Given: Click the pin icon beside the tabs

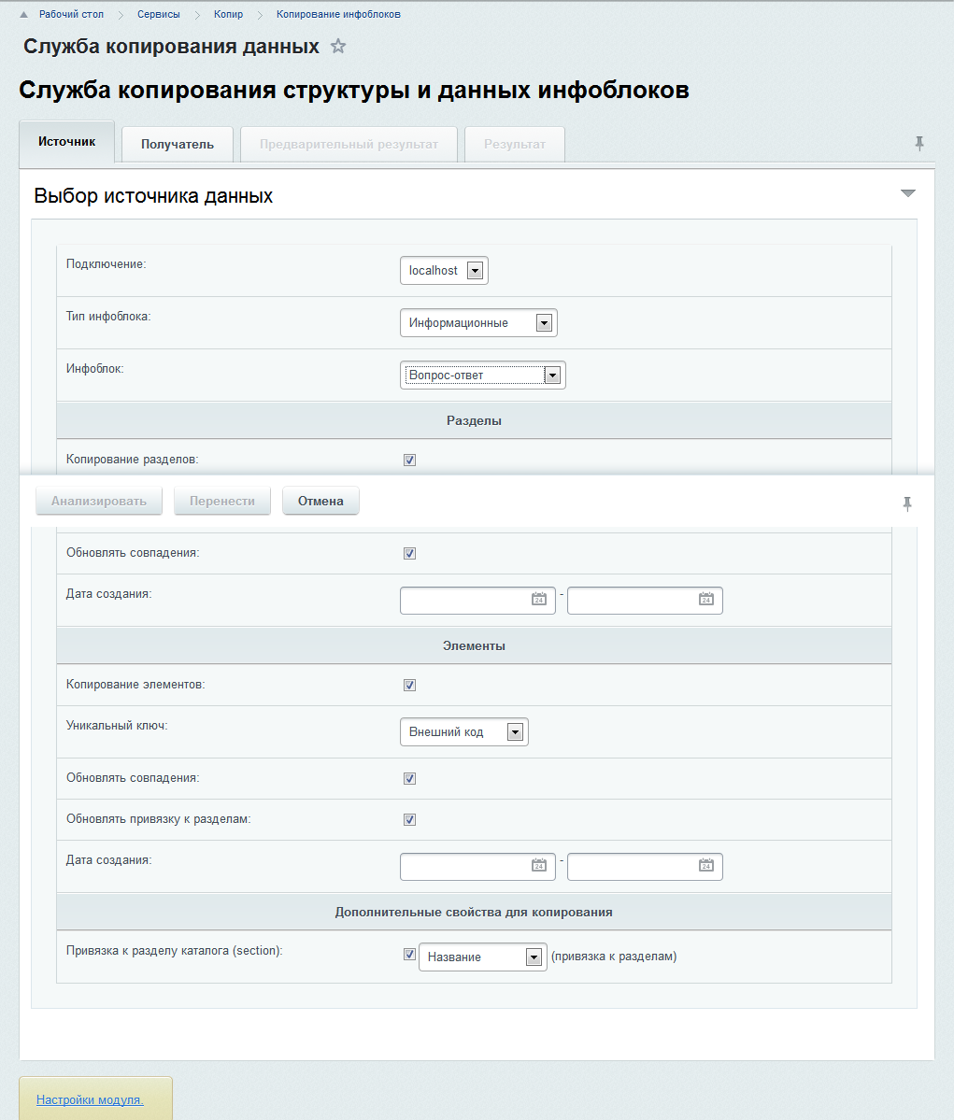Looking at the screenshot, I should coord(919,143).
